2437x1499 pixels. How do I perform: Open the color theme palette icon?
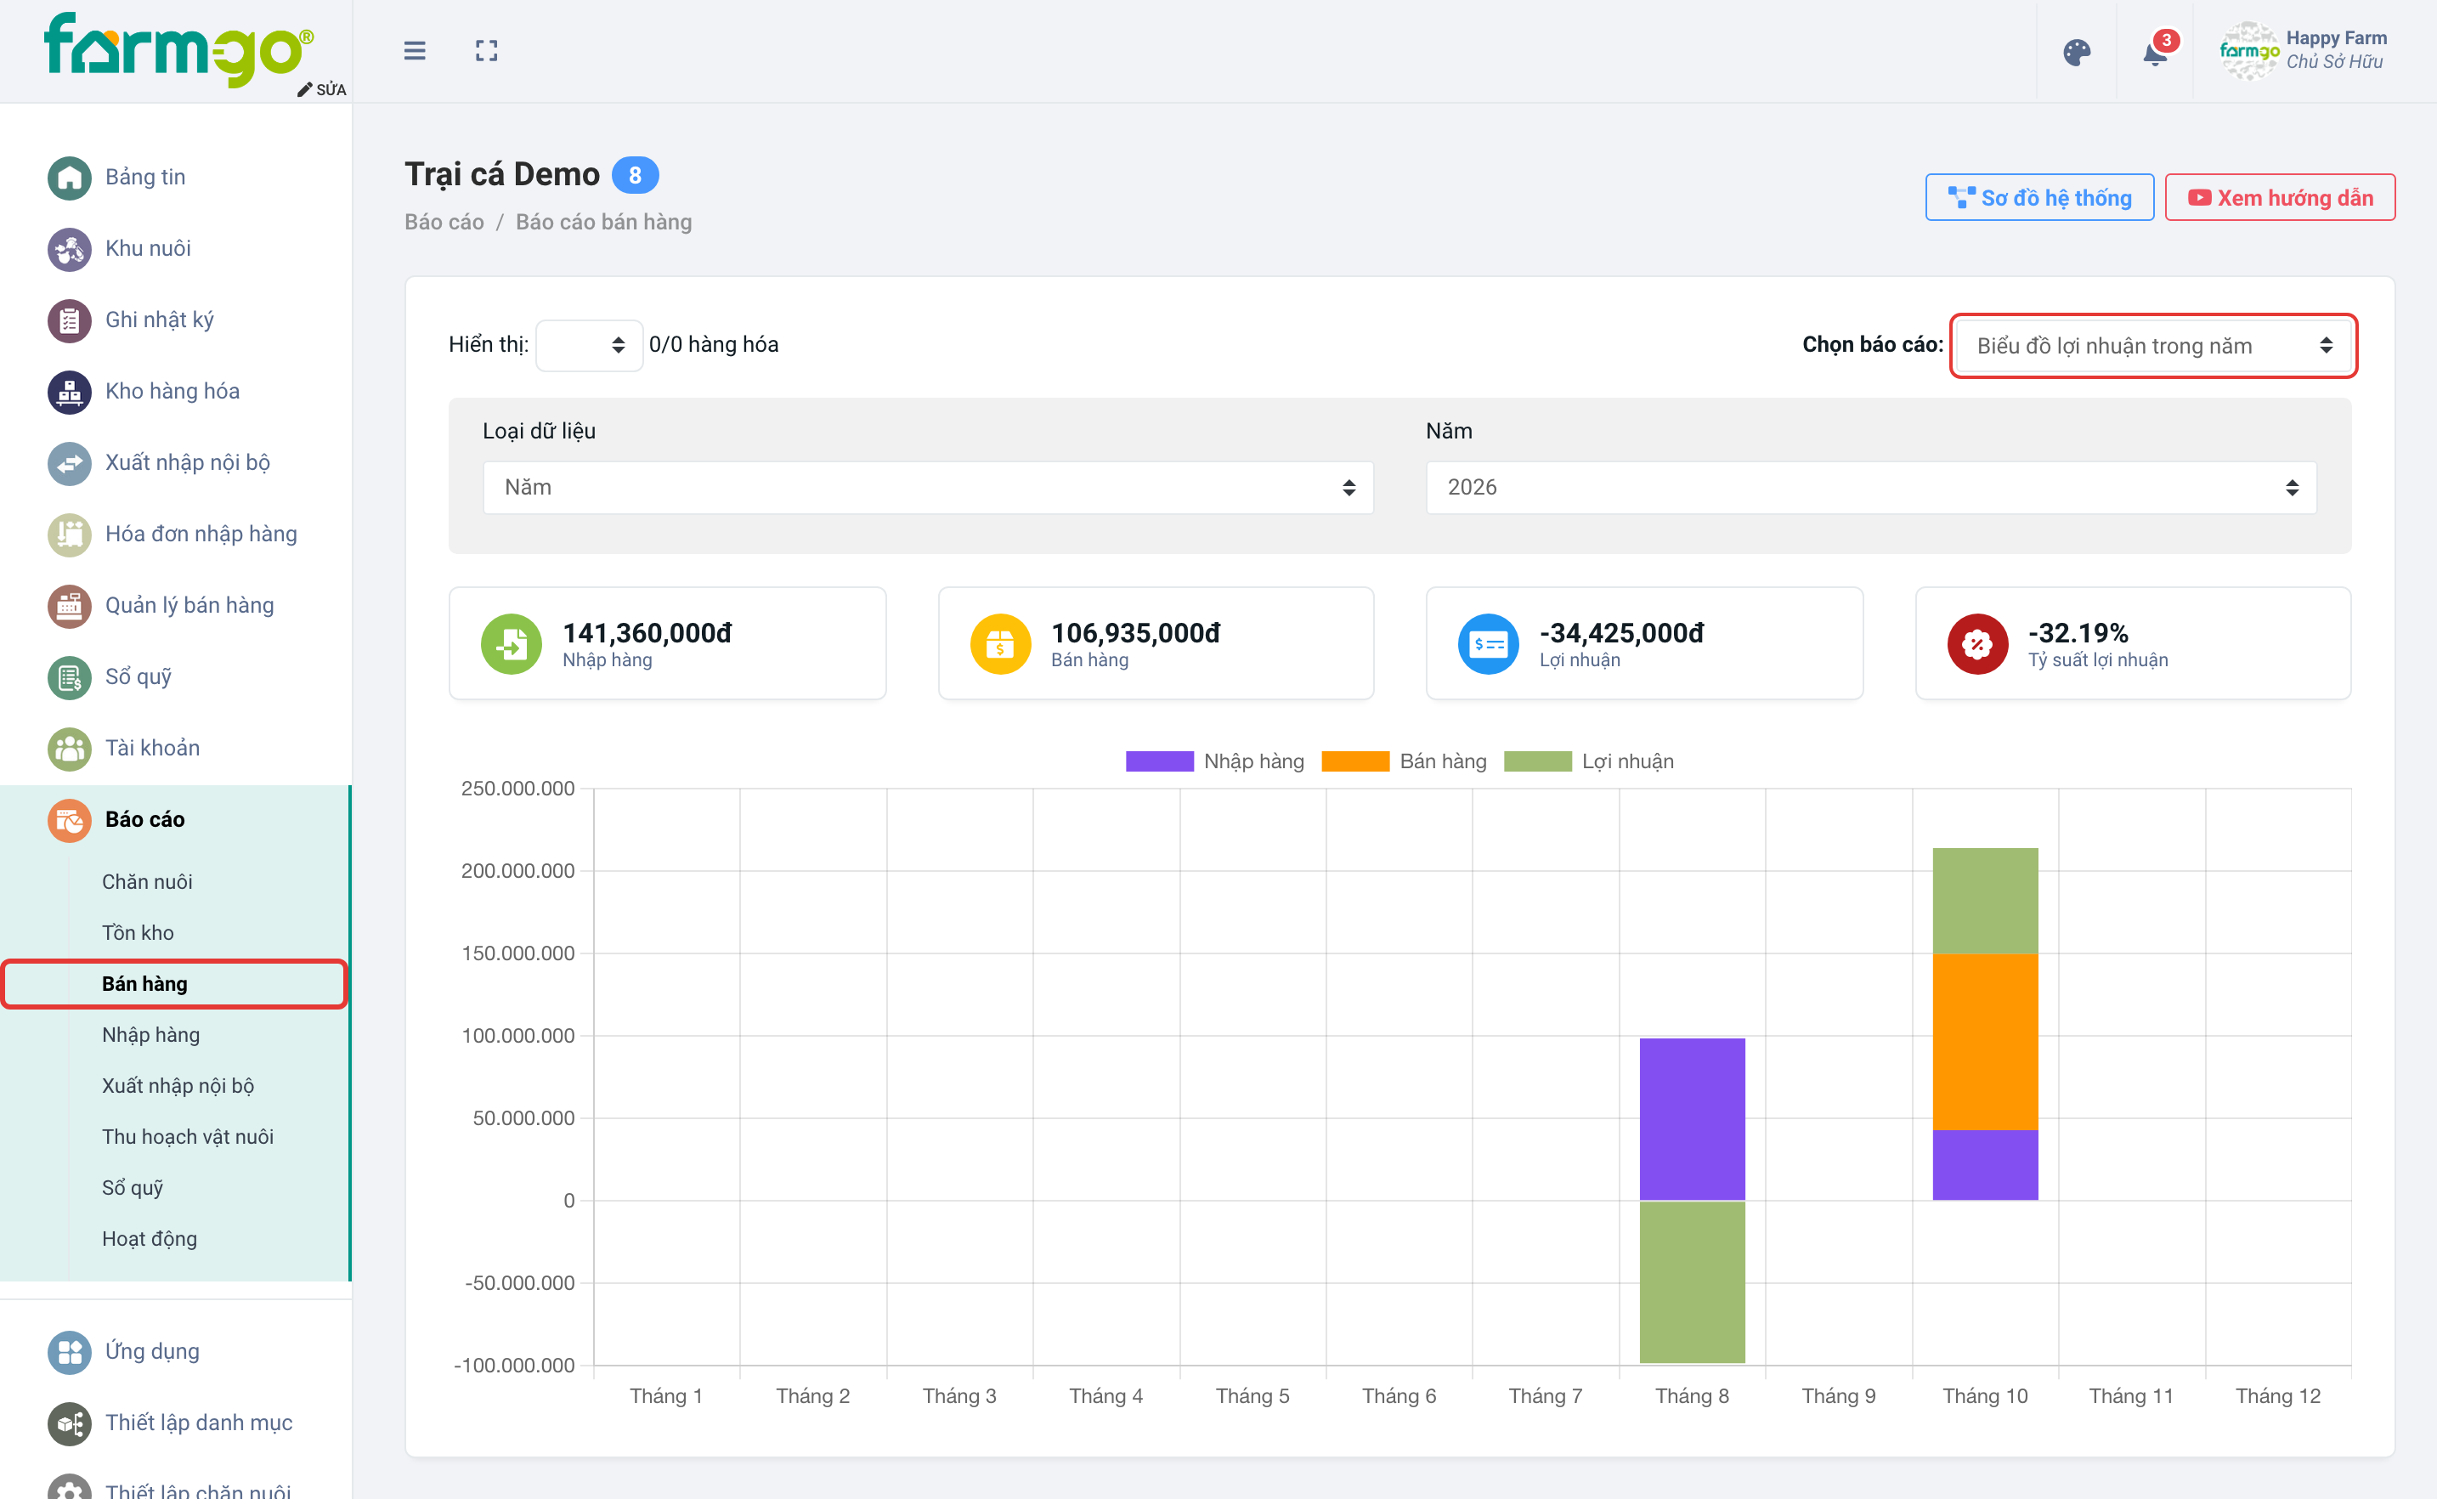[2076, 52]
